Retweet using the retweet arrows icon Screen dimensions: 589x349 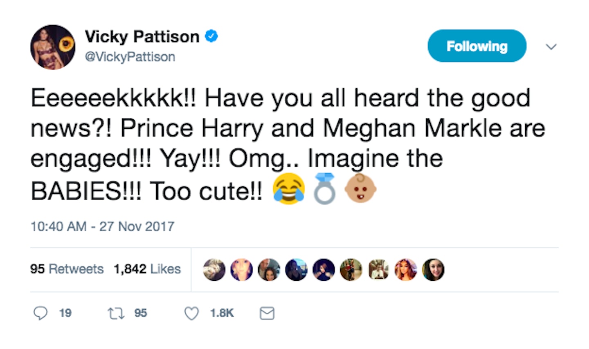pos(116,313)
